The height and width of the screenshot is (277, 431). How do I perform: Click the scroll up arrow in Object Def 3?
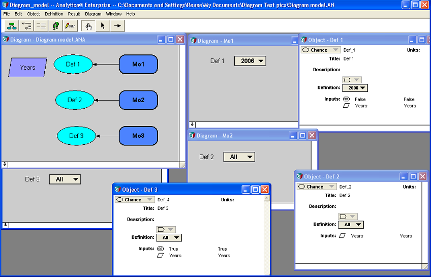(x=267, y=199)
